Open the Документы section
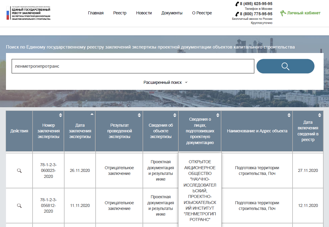Screen dimensions: 329x227 click(172, 13)
